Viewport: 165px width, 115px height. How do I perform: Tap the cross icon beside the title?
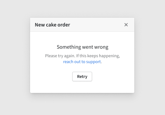(126, 25)
